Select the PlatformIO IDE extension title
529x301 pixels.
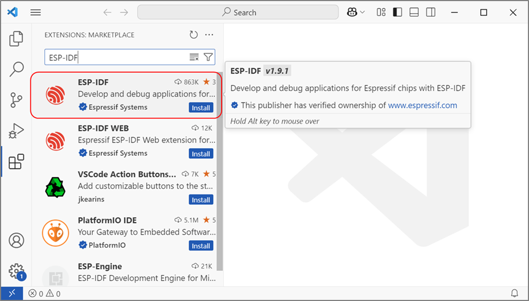pos(108,221)
